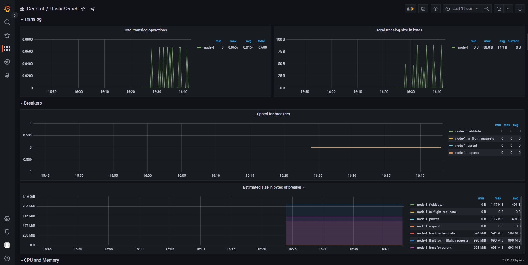Toggle node-1: parent in Tripped for breakers legend
This screenshot has height=265, width=528.
pyautogui.click(x=466, y=146)
